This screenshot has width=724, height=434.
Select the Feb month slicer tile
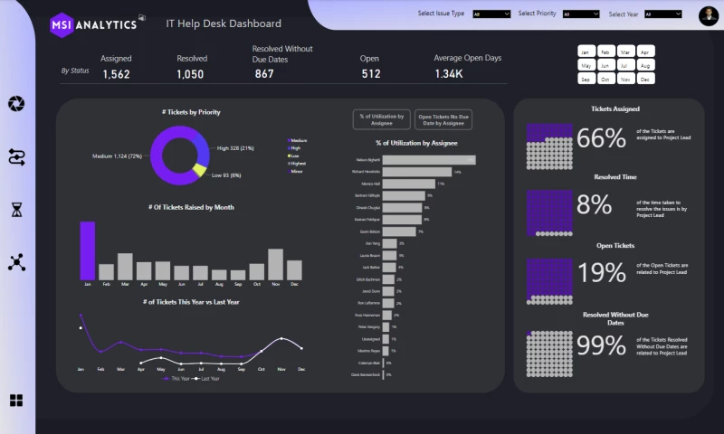click(x=605, y=52)
